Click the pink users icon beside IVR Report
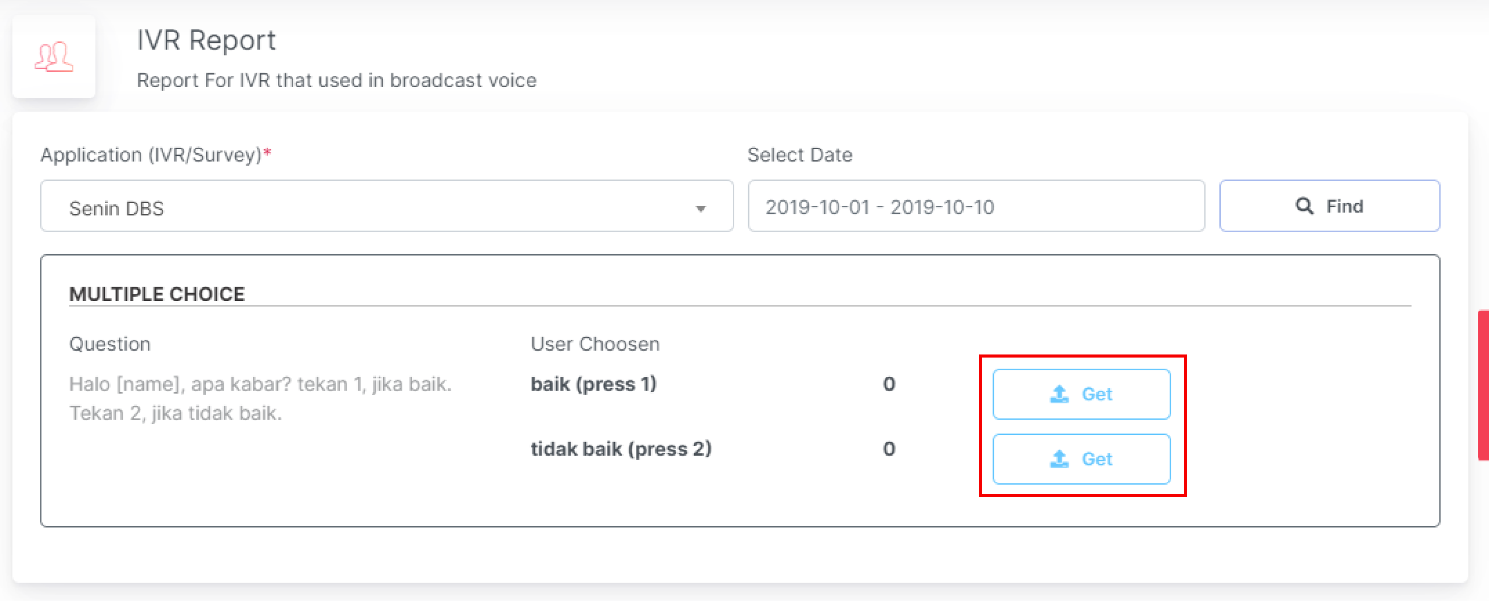The width and height of the screenshot is (1489, 601). (x=54, y=57)
